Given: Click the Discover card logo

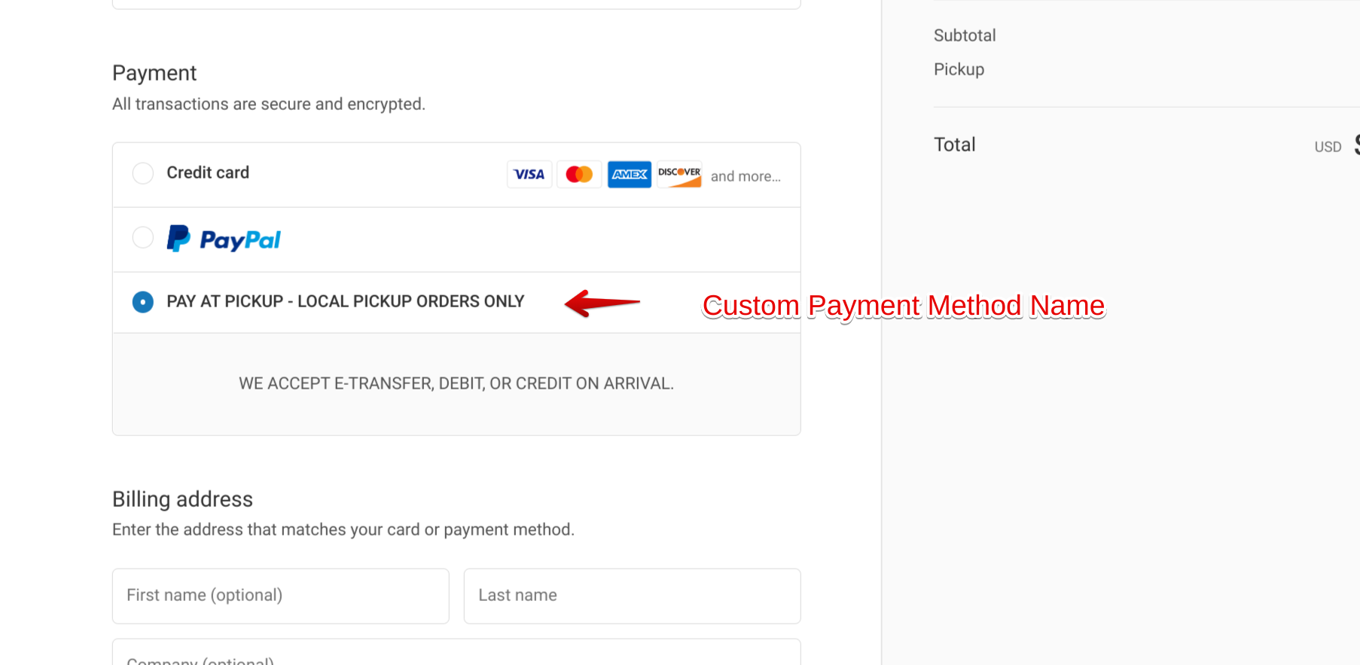Looking at the screenshot, I should pos(679,175).
